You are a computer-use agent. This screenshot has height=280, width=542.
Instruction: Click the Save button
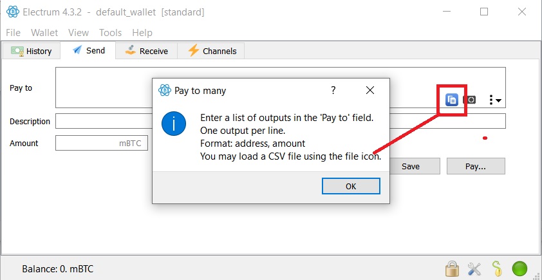(x=411, y=166)
